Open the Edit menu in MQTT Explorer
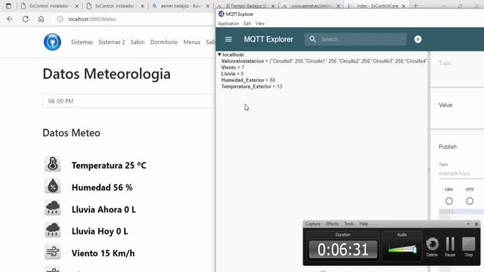Image resolution: width=484 pixels, height=272 pixels. pos(247,23)
